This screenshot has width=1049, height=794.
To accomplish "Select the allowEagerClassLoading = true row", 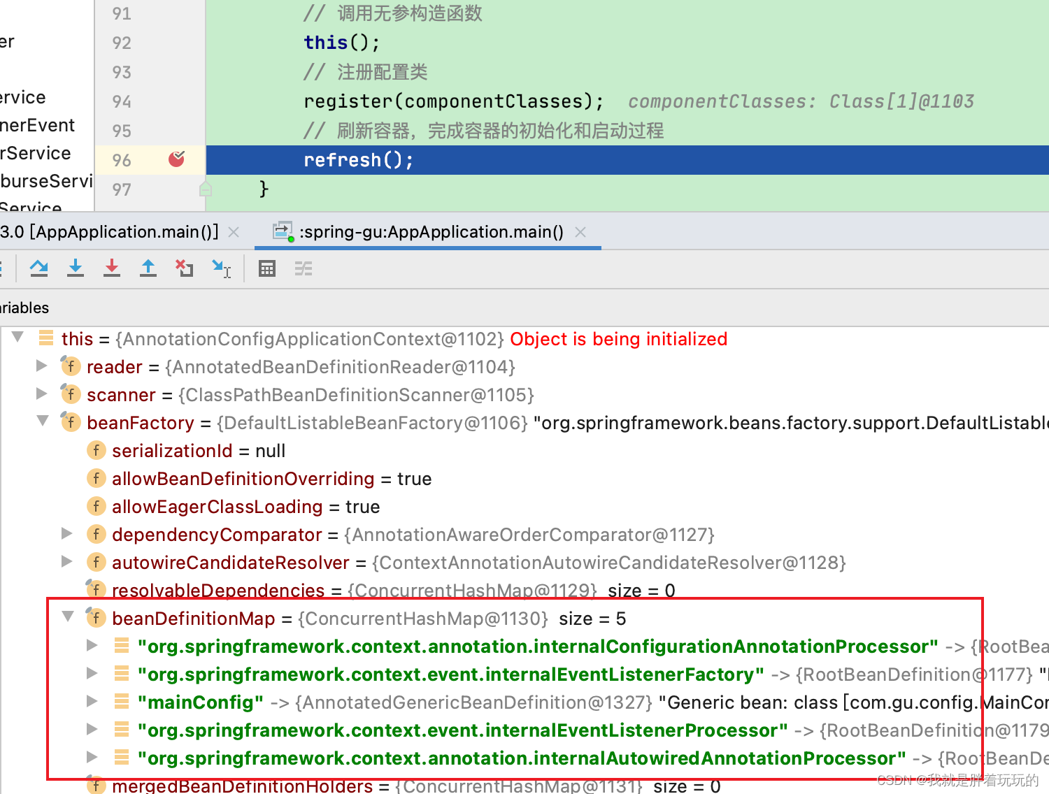I will click(x=524, y=507).
